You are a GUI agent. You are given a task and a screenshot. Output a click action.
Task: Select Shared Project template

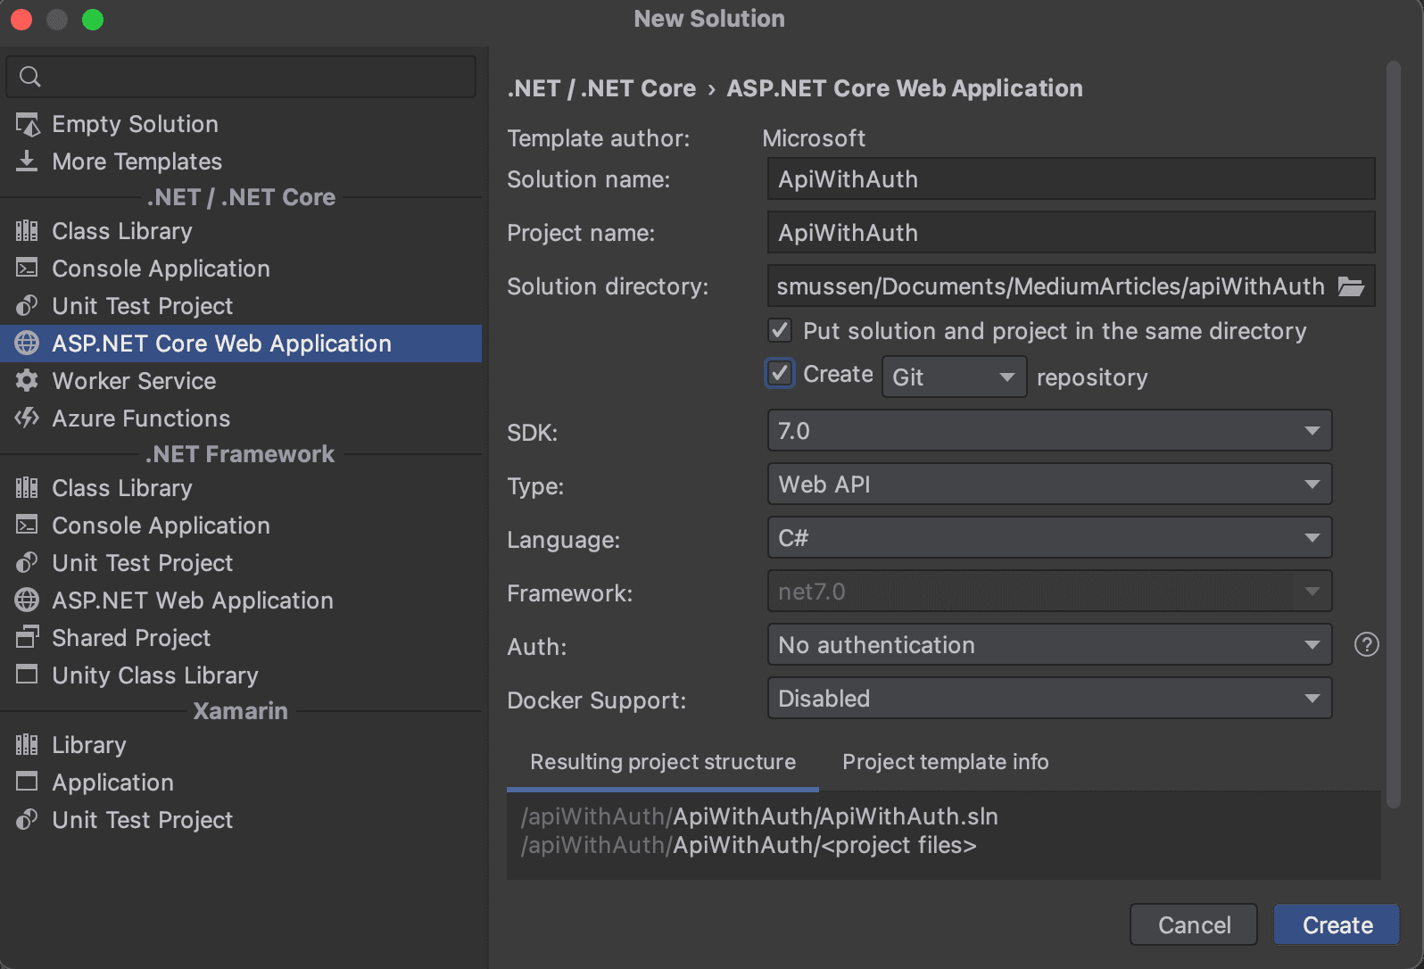point(241,638)
